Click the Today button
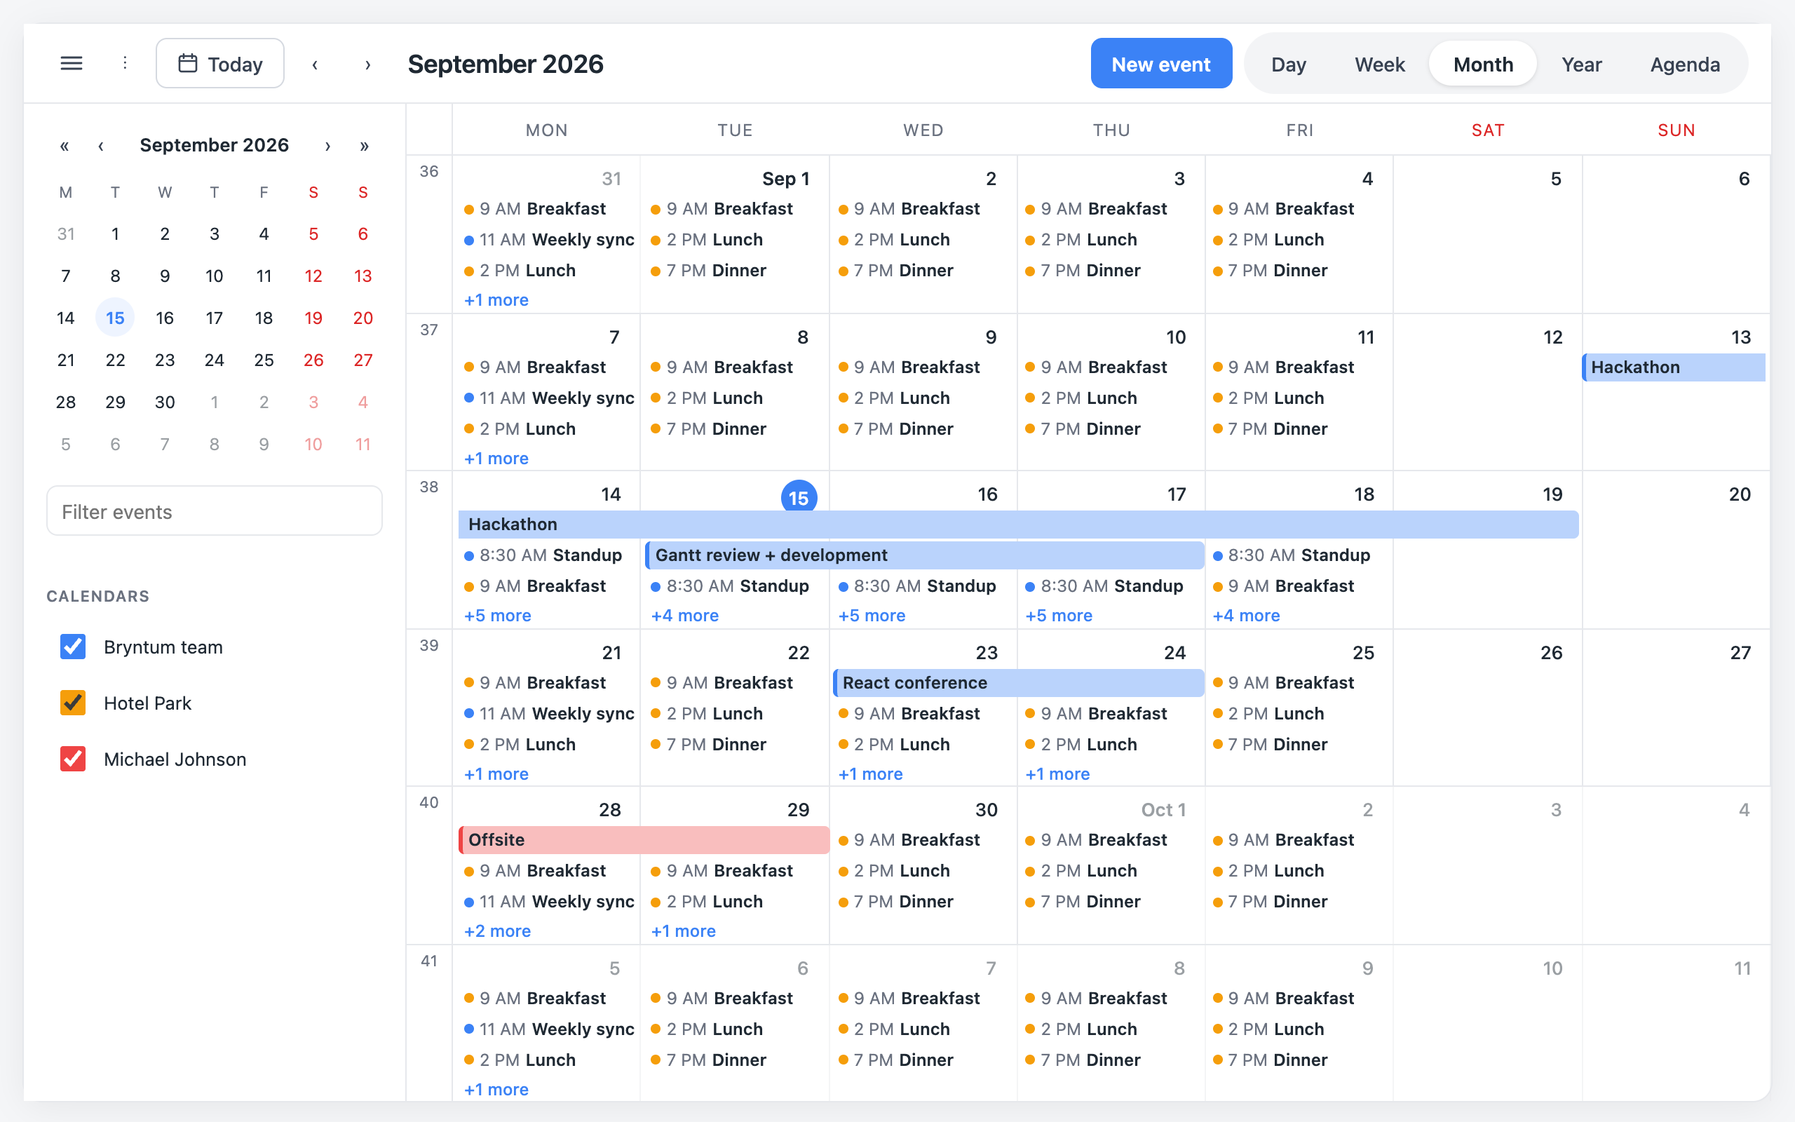This screenshot has width=1795, height=1122. tap(219, 64)
